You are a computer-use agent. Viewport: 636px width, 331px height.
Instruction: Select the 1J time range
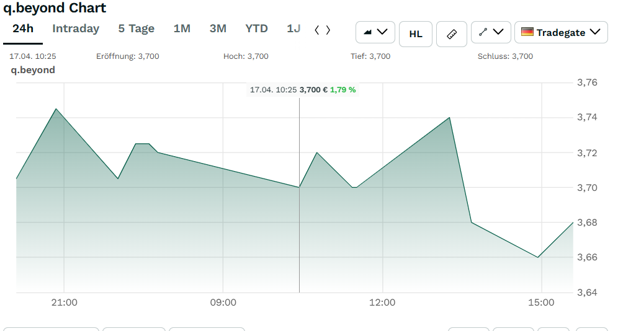293,29
